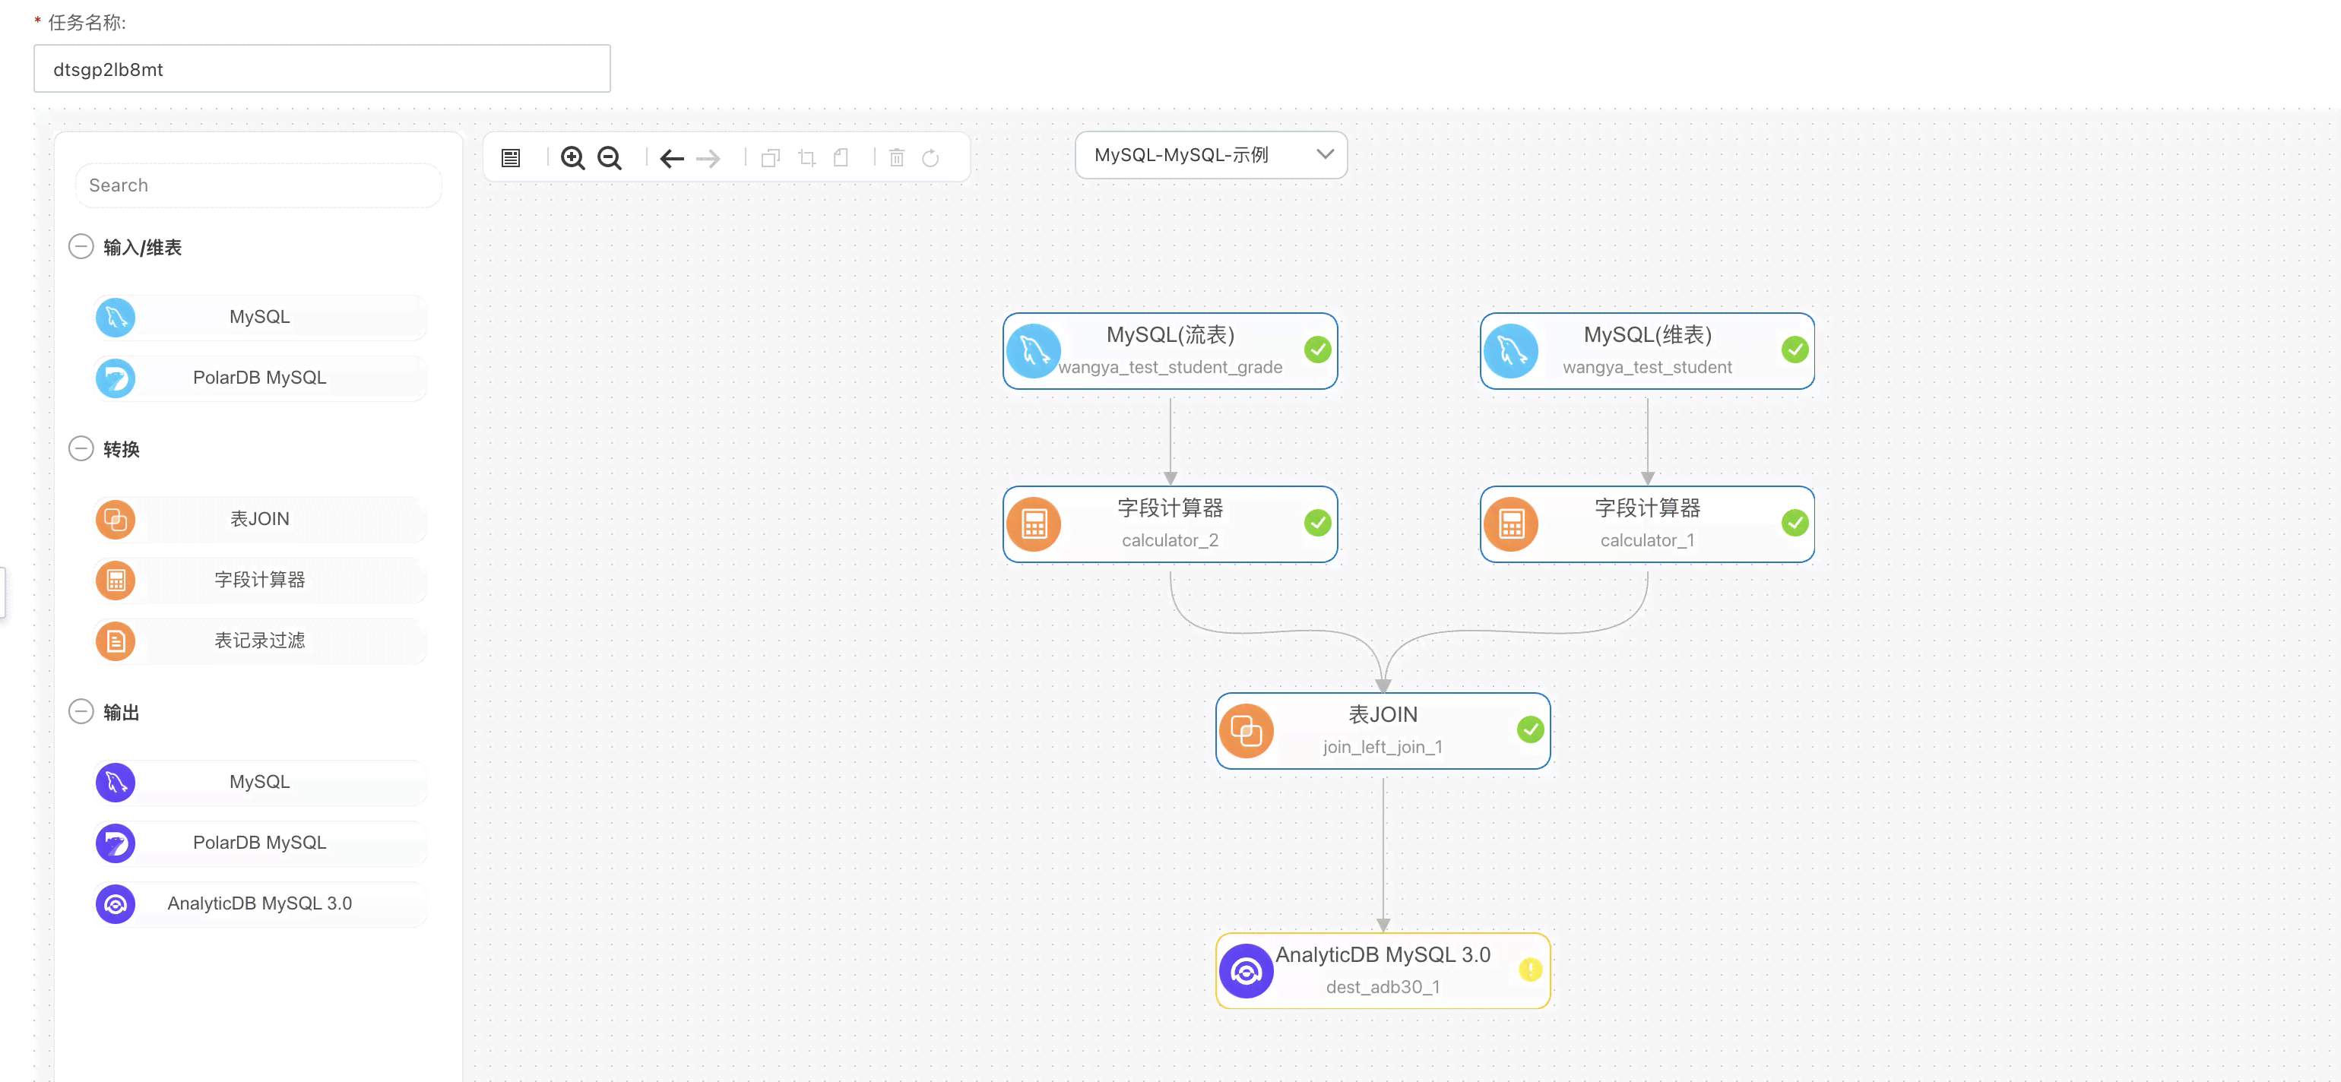Click the 表记录过滤 filter icon in sidebar
The image size is (2341, 1082).
116,641
